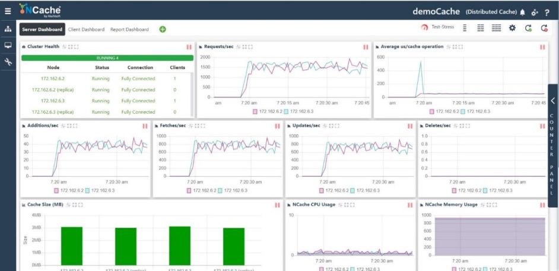Open the tools wrench sidebar icon
Screen dimensions: 559x271
click(8, 62)
